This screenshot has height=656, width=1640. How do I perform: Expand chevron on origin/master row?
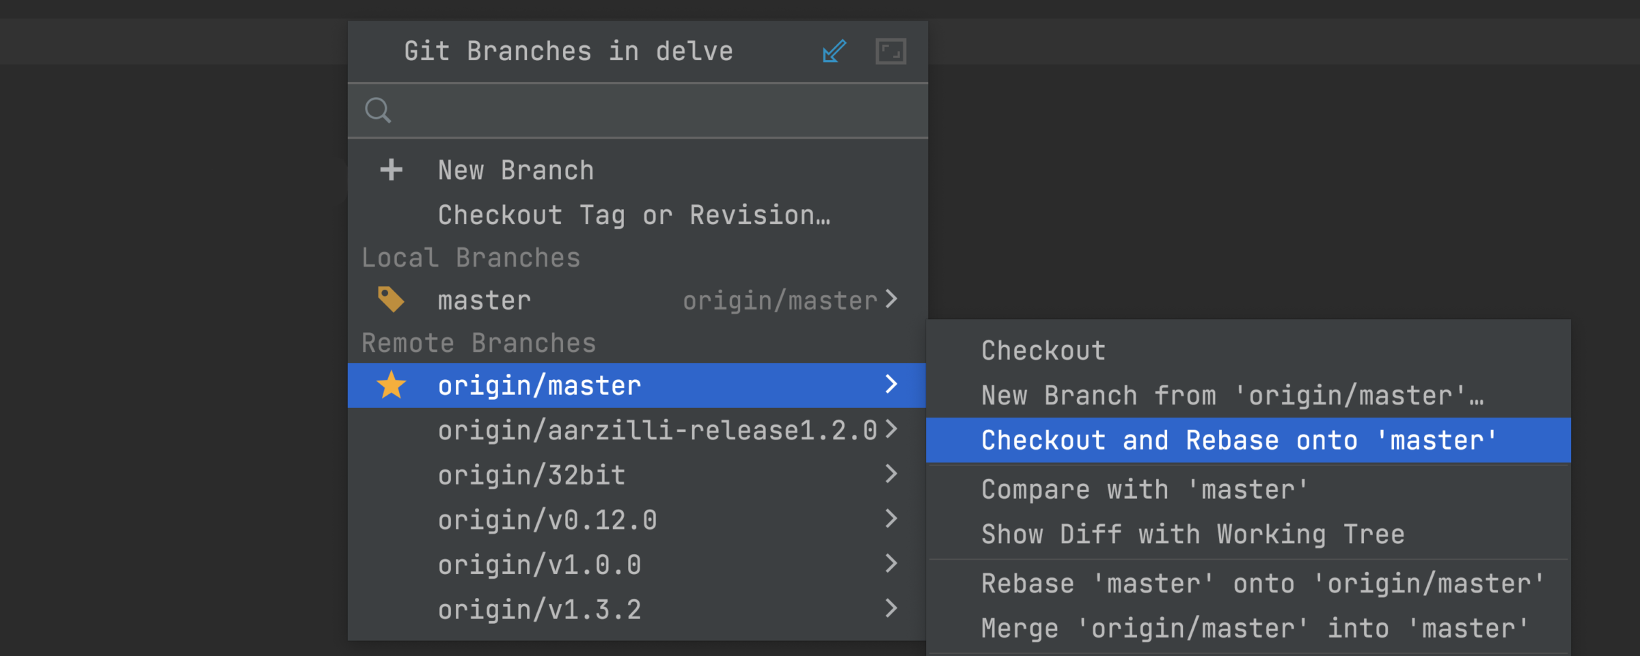892,384
